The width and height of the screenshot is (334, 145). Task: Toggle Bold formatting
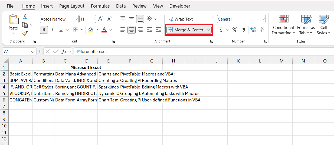click(44, 30)
